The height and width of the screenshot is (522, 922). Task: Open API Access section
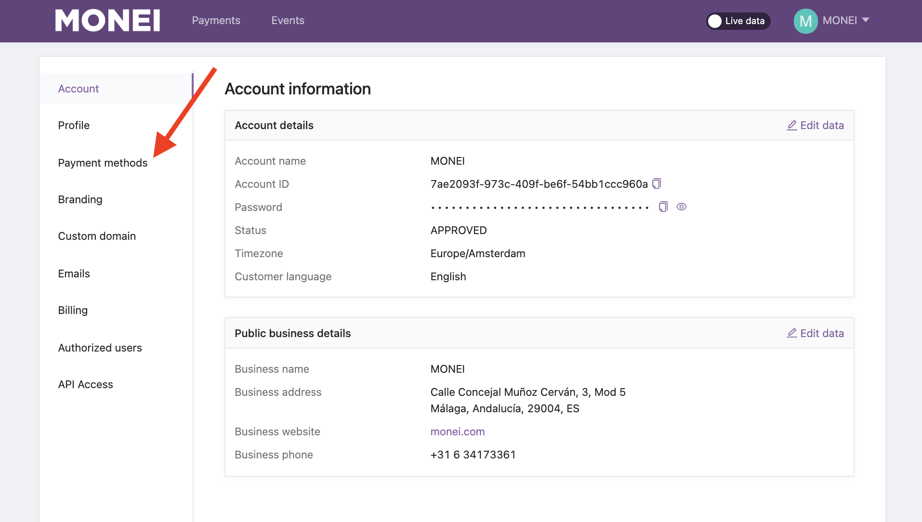coord(85,384)
